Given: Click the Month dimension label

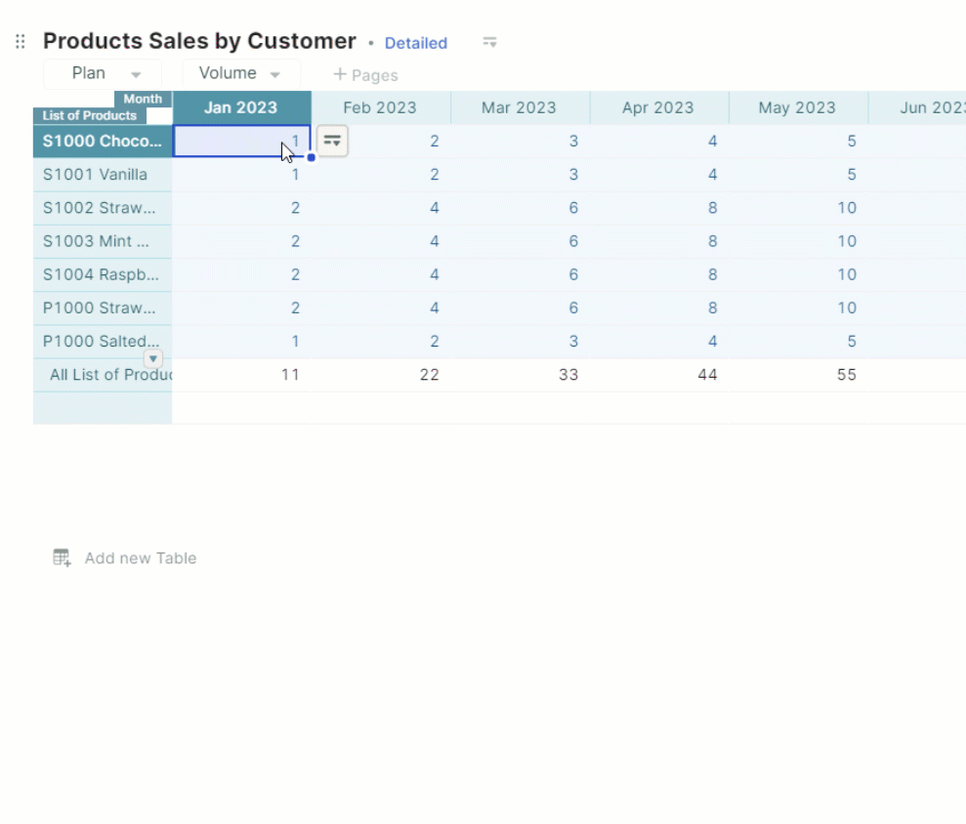Looking at the screenshot, I should point(143,99).
